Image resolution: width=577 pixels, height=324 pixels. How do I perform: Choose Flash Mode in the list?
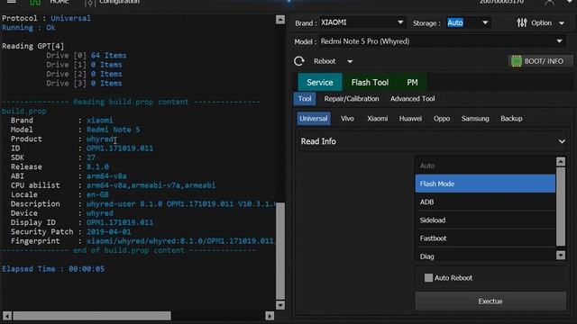(x=485, y=184)
